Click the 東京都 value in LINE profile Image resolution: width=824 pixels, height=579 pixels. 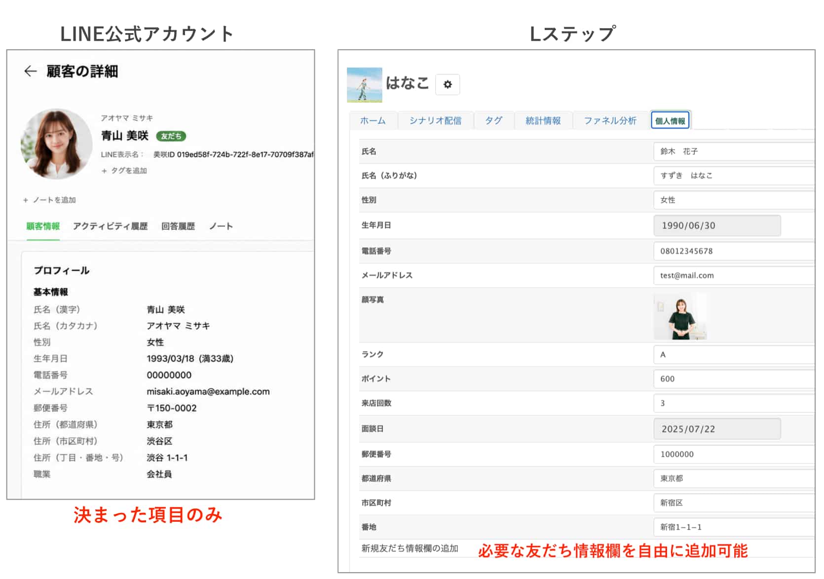pyautogui.click(x=159, y=425)
